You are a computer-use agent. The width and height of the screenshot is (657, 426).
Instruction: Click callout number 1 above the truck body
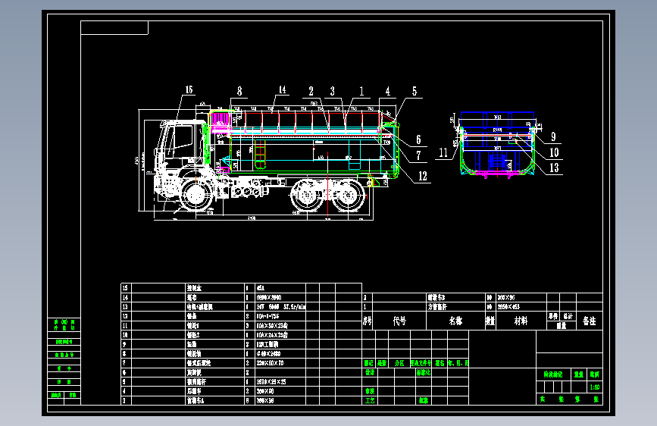[x=361, y=91]
